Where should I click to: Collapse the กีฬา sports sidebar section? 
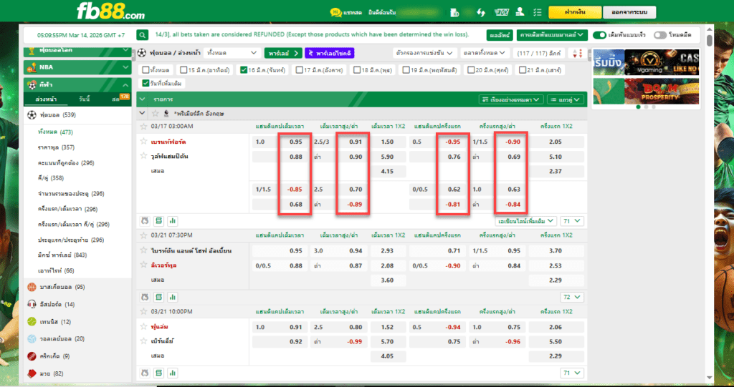tap(77, 85)
